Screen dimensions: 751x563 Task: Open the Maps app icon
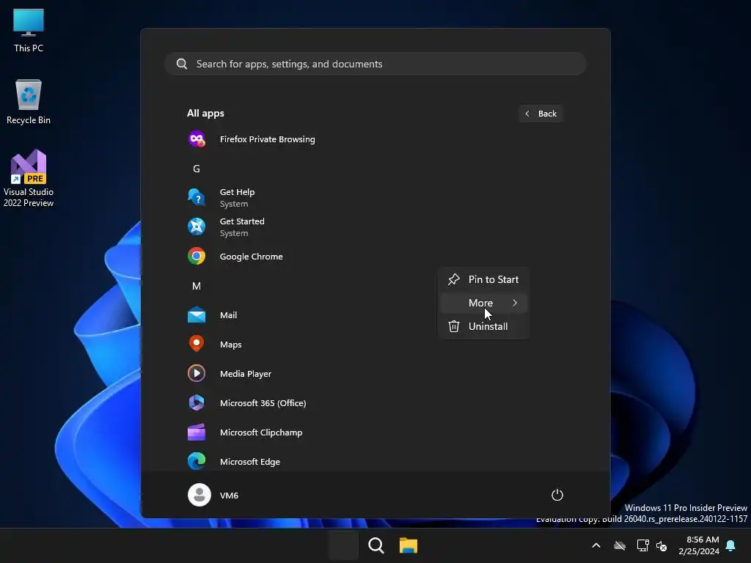point(197,345)
